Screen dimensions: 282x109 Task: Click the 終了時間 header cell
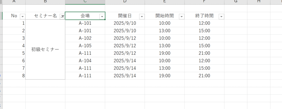pos(204,16)
